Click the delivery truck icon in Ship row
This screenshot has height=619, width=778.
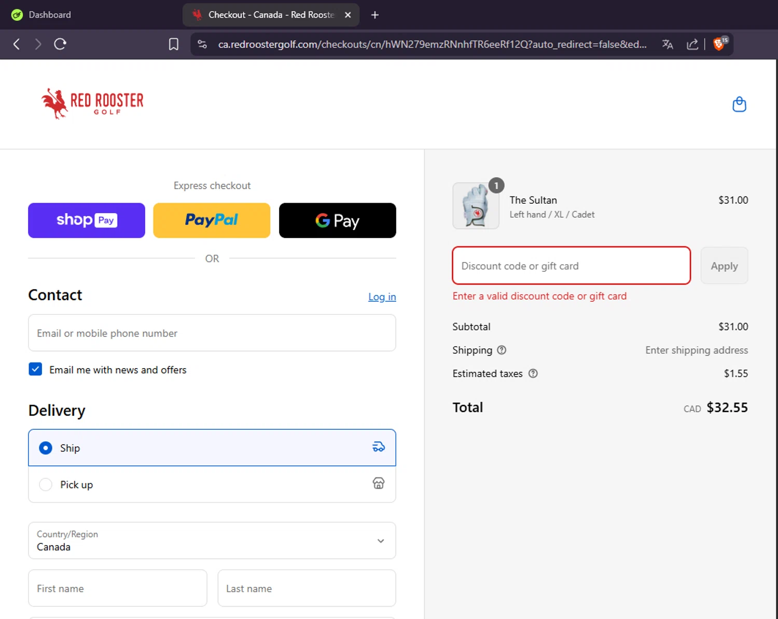coord(379,447)
